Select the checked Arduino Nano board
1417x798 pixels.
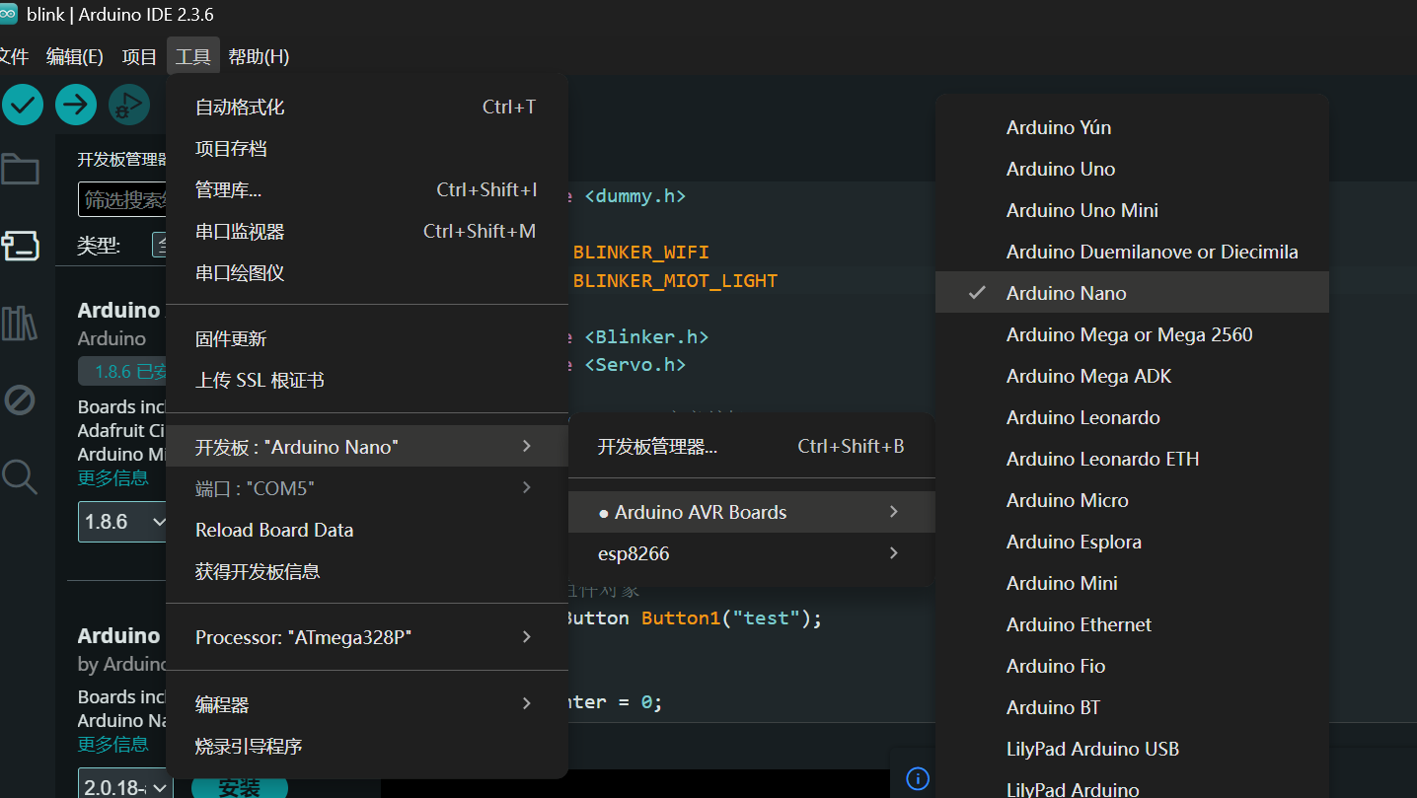pos(1132,293)
